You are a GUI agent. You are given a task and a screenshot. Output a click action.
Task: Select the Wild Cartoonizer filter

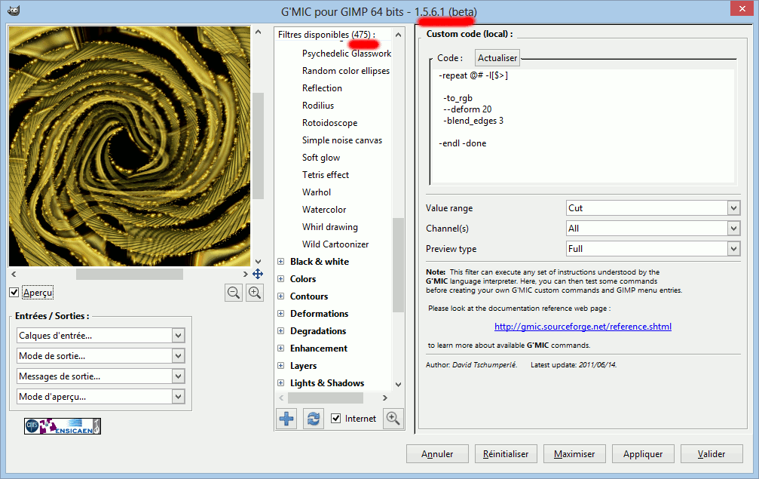tap(335, 244)
